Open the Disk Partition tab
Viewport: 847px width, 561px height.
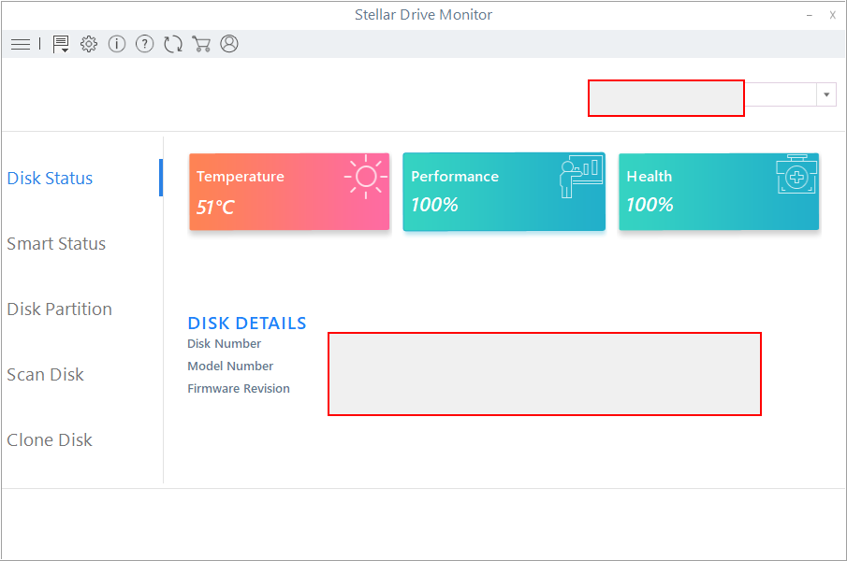[x=59, y=309]
